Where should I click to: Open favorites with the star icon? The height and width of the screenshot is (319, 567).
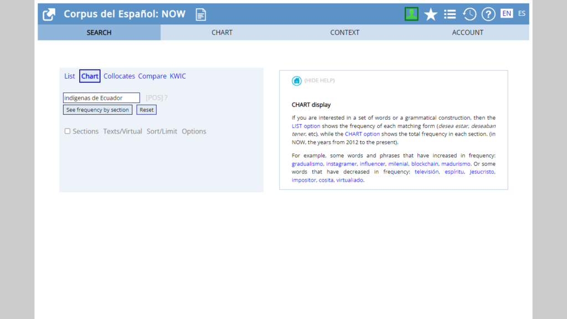(431, 14)
